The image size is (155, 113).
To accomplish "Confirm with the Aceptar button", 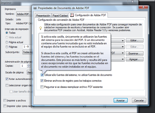I will pyautogui.click(x=121, y=100).
